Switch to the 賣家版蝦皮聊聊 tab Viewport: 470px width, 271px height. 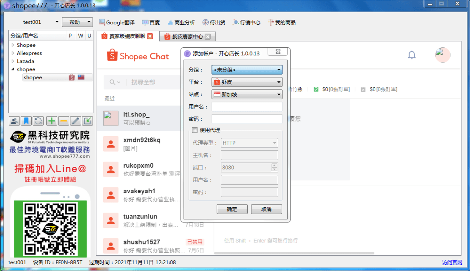(x=127, y=36)
